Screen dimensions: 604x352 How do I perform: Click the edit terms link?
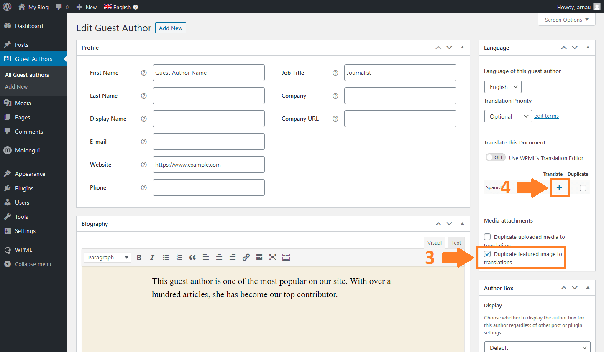[x=546, y=116]
